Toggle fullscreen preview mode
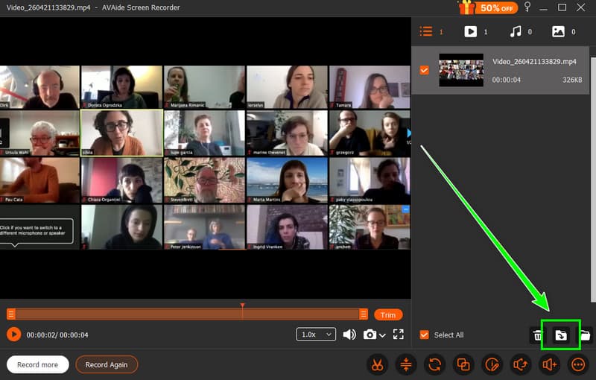 point(399,335)
